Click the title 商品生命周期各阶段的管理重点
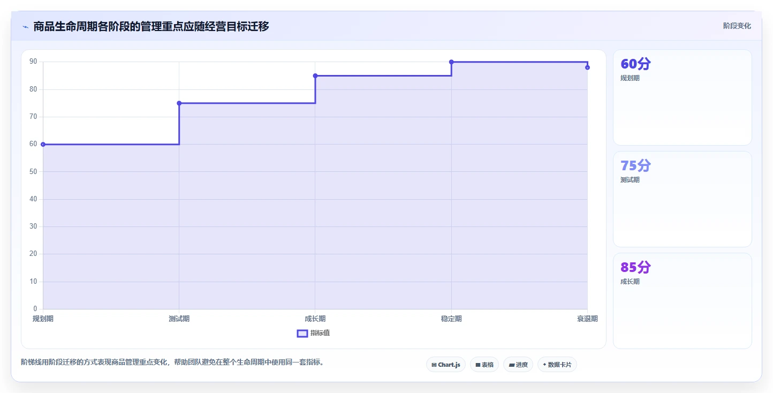 (151, 26)
